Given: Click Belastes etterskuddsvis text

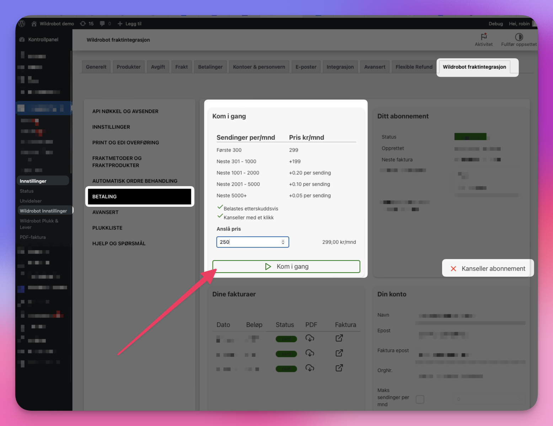Looking at the screenshot, I should coord(251,209).
